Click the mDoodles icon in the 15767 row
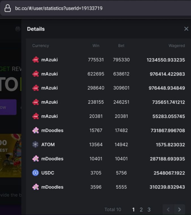The image size is (191, 215). (x=36, y=130)
